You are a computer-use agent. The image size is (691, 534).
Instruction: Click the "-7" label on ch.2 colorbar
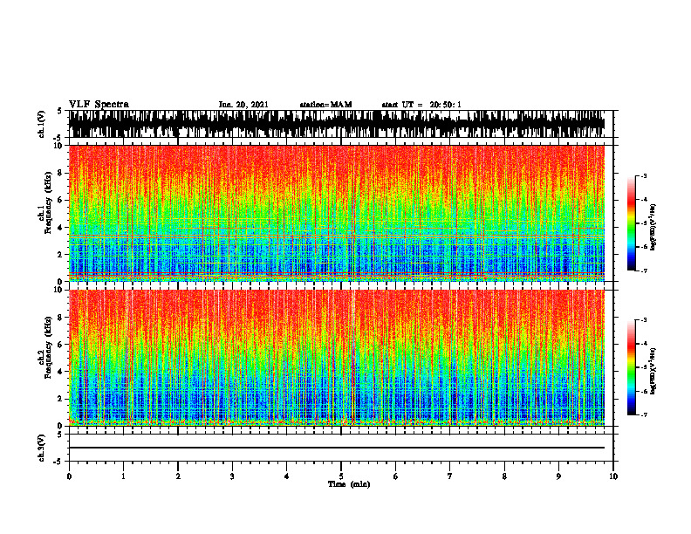[x=644, y=415]
